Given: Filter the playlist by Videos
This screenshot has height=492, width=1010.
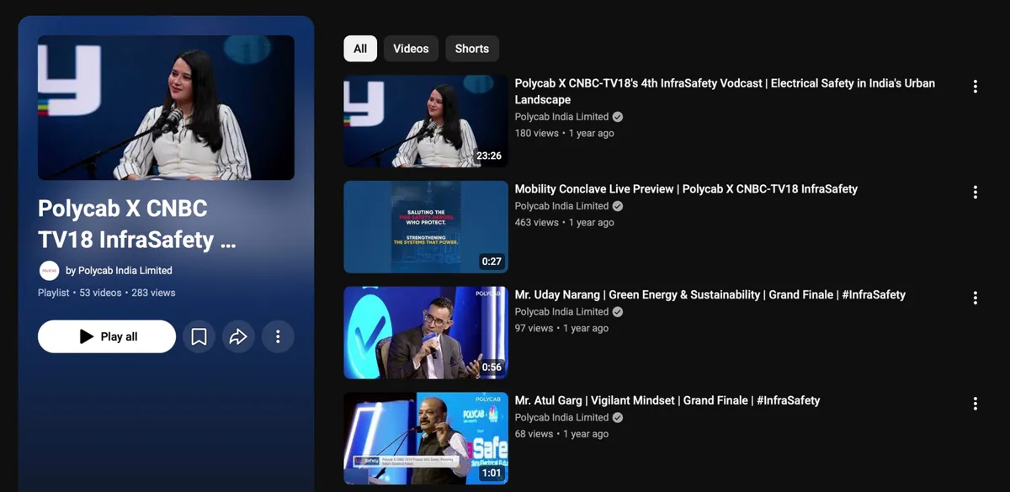Looking at the screenshot, I should coord(411,49).
